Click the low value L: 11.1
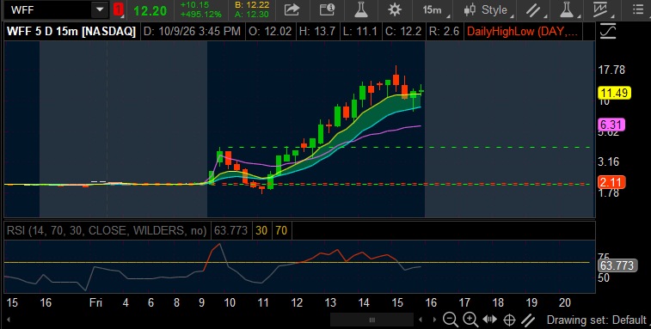Screen dimensions: 651x329 (360, 32)
